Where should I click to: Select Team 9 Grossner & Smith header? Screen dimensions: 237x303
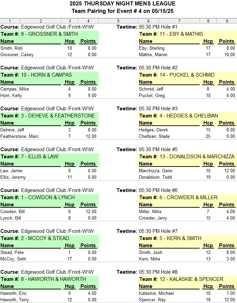tap(49, 34)
